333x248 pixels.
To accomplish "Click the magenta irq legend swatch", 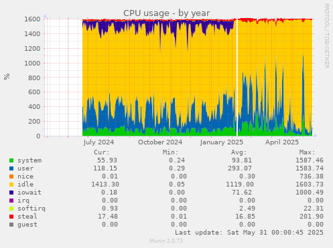I will point(11,201).
